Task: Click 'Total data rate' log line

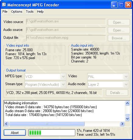Action: pyautogui.click(x=43, y=115)
